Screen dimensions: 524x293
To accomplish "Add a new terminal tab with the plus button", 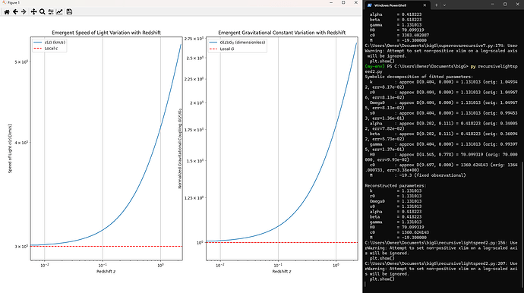I will (x=436, y=5).
